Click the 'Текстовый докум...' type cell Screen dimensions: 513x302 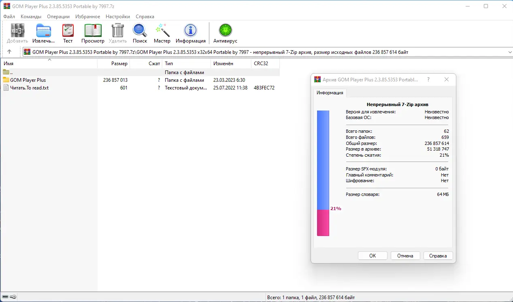coord(186,88)
